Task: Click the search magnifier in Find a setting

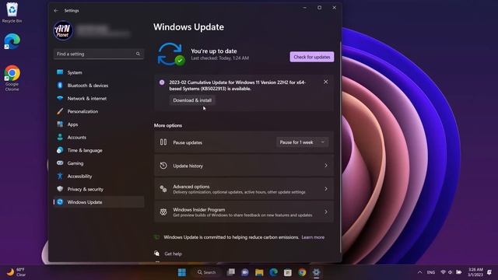Action: pyautogui.click(x=138, y=54)
